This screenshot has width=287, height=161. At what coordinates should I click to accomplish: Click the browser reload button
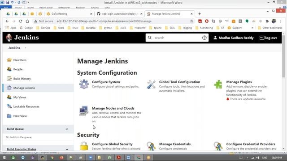pyautogui.click(x=21, y=21)
